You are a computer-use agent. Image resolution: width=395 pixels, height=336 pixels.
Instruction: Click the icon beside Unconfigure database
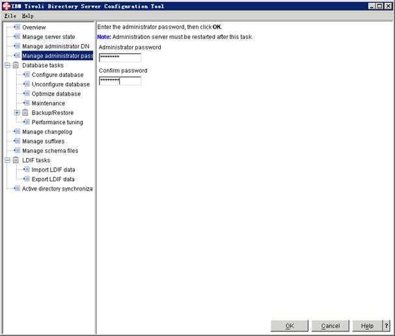[x=27, y=84]
